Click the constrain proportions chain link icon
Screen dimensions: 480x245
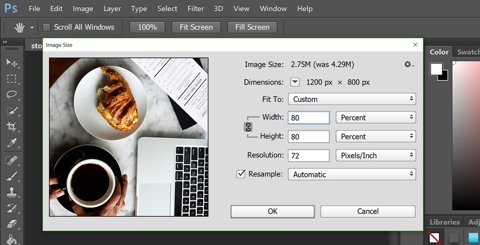[248, 127]
